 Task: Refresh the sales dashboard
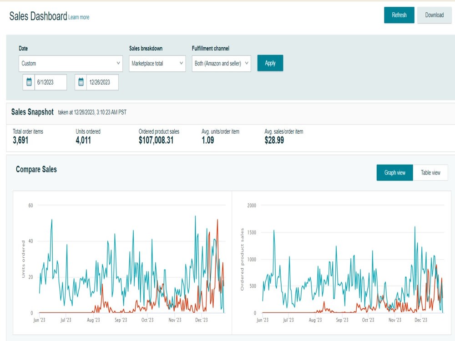click(399, 15)
